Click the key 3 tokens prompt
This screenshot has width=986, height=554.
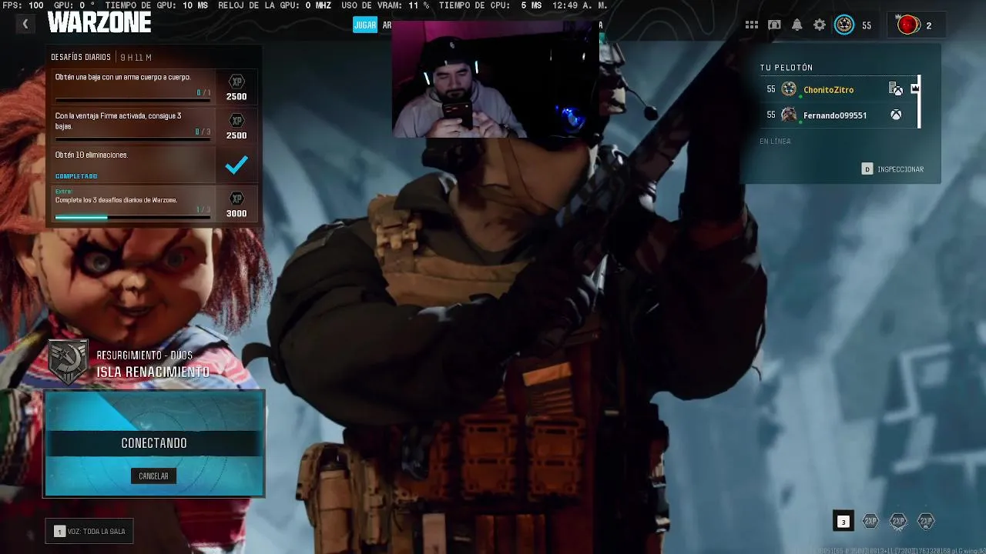(x=843, y=522)
